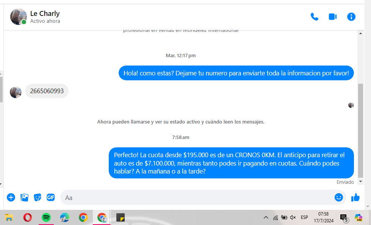Open Le Charly's profile from header name
Image resolution: width=371 pixels, height=225 pixels.
(45, 14)
